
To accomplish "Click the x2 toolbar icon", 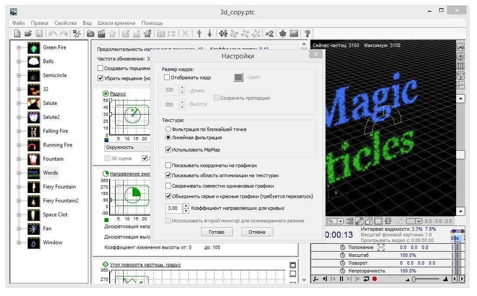I will 269,34.
